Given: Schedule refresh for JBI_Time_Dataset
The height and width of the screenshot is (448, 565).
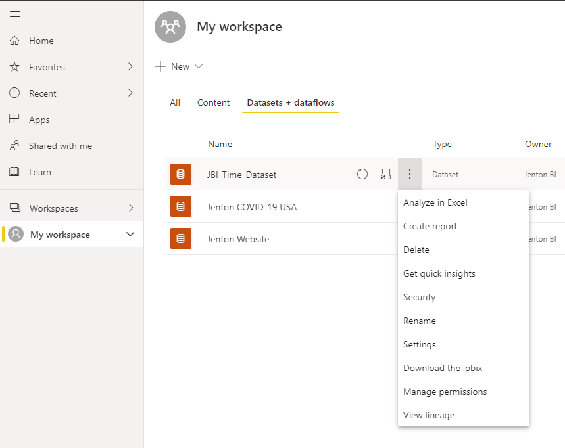Looking at the screenshot, I should tap(385, 174).
